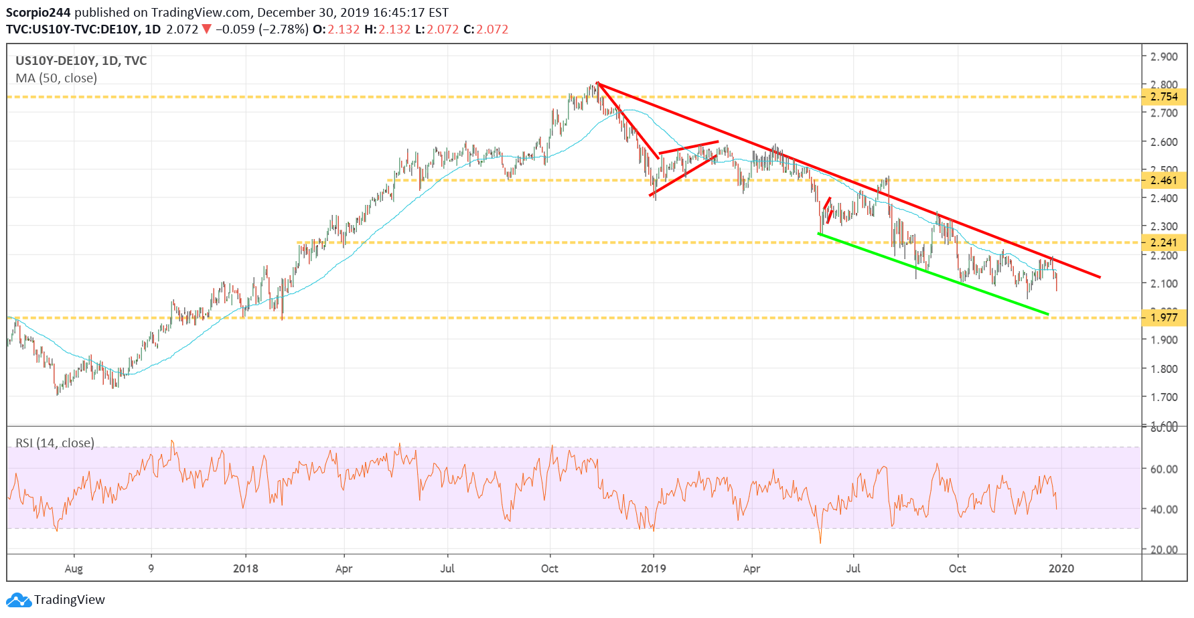Open the TradingView wordmark link
1194x618 pixels.
pos(70,600)
